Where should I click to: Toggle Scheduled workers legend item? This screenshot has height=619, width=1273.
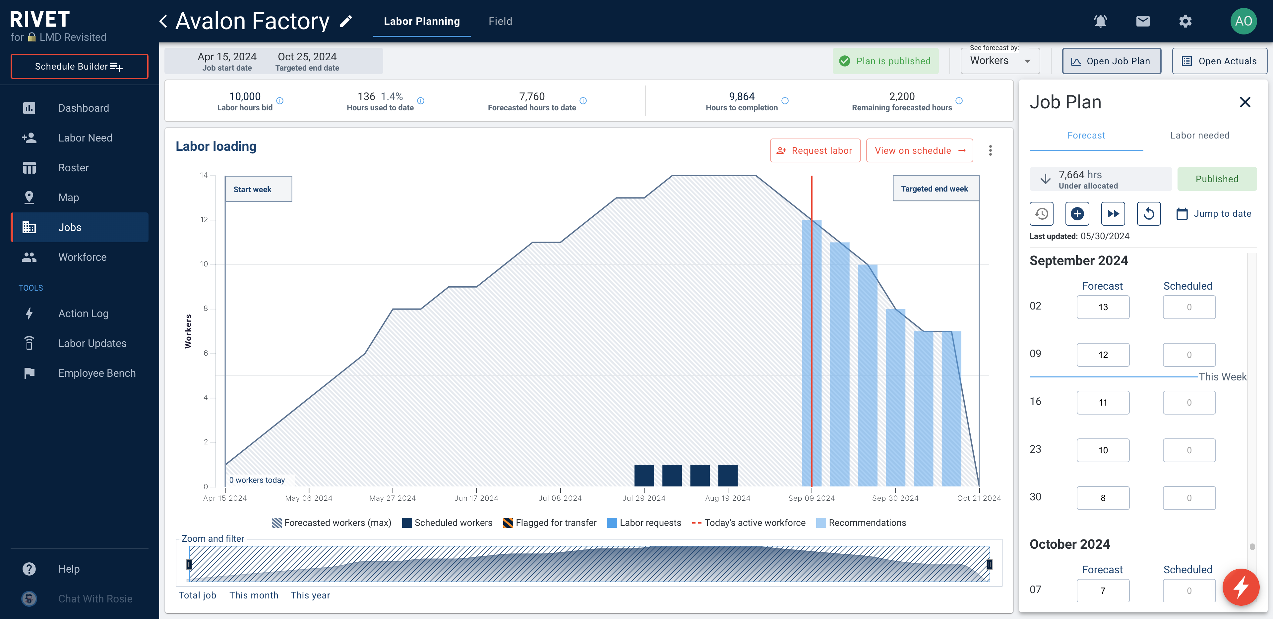click(x=447, y=523)
